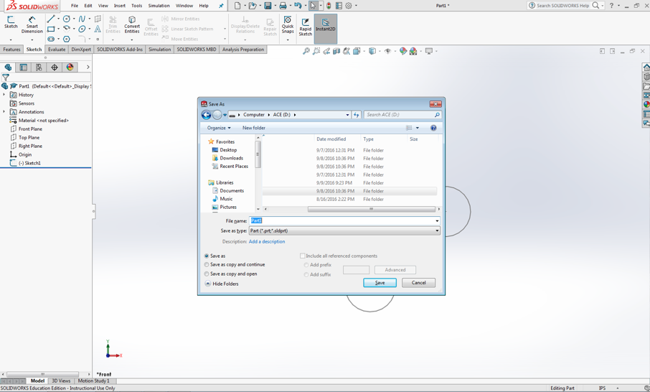Check Include all referenced components
The width and height of the screenshot is (650, 392).
(303, 256)
